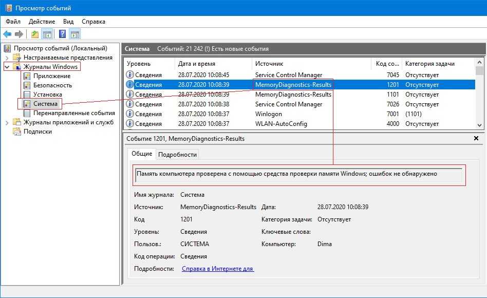487x298 pixels.
Task: Click the forward arrow toolbar icon
Action: click(x=19, y=34)
